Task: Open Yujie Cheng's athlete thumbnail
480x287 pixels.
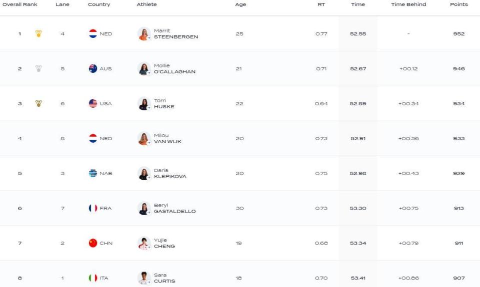Action: click(x=144, y=243)
